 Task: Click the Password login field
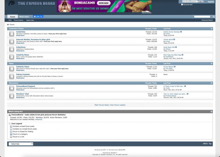tap(194, 1)
